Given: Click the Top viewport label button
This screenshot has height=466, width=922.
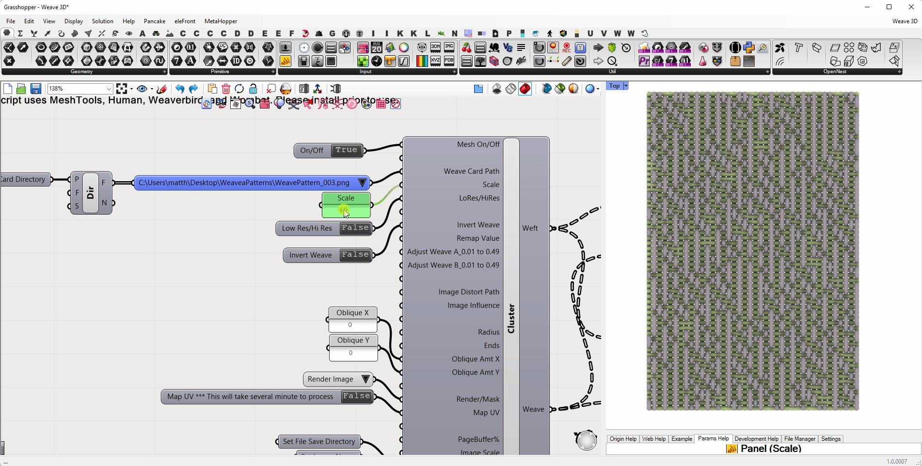Looking at the screenshot, I should click(x=614, y=86).
